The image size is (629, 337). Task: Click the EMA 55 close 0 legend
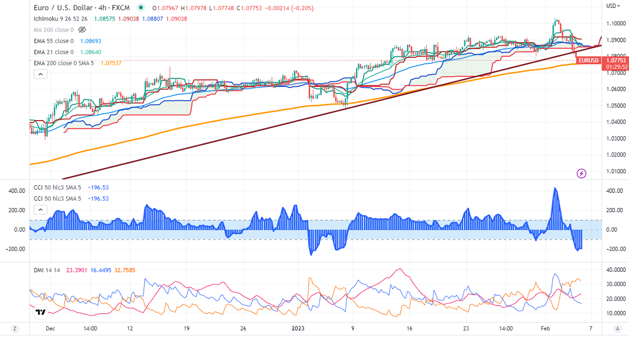tap(53, 41)
